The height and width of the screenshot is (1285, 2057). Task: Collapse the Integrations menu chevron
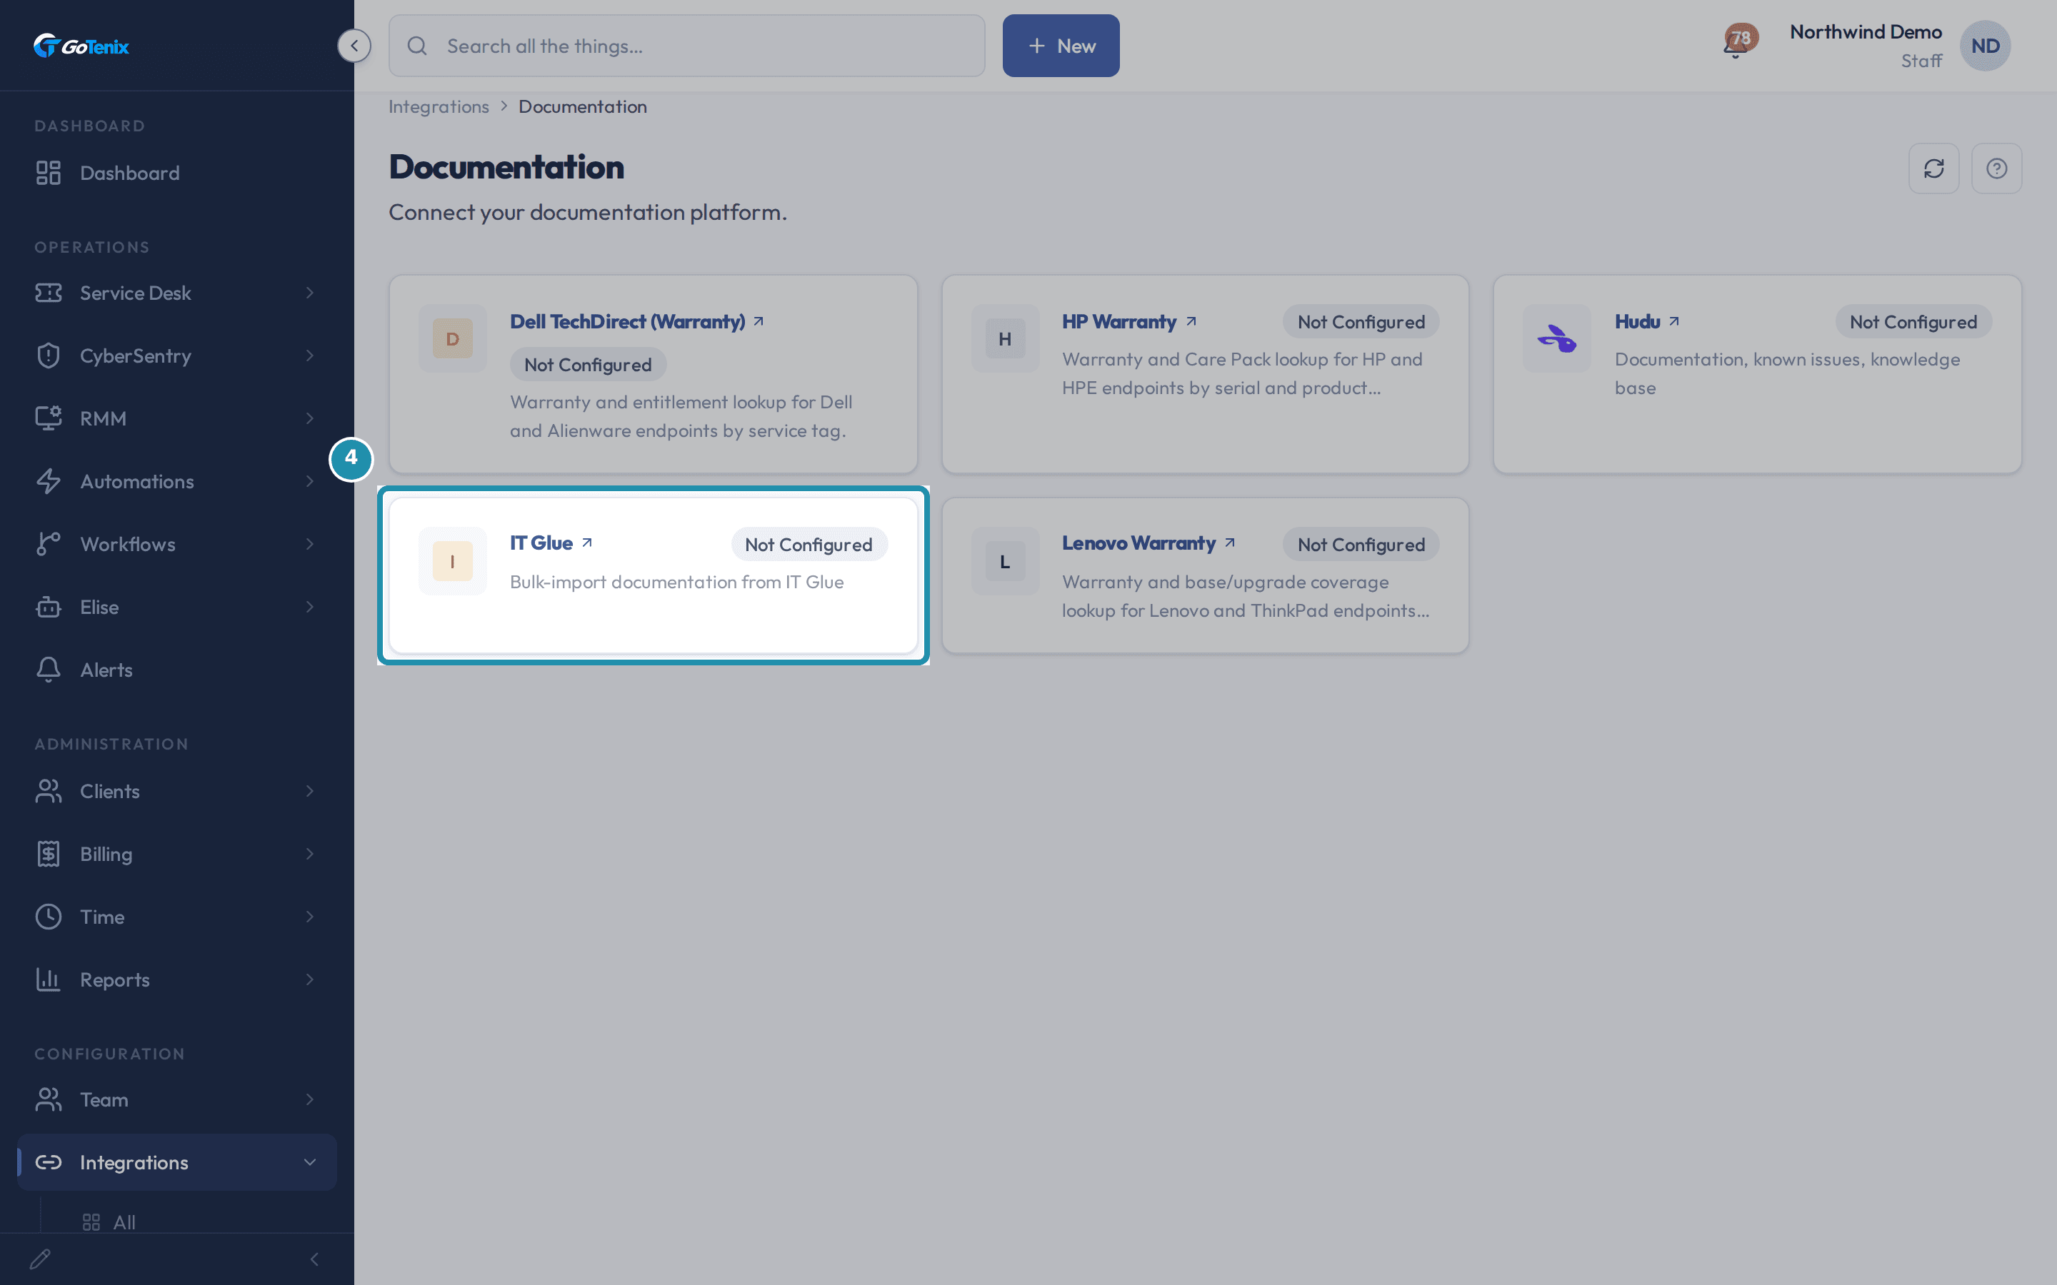309,1163
